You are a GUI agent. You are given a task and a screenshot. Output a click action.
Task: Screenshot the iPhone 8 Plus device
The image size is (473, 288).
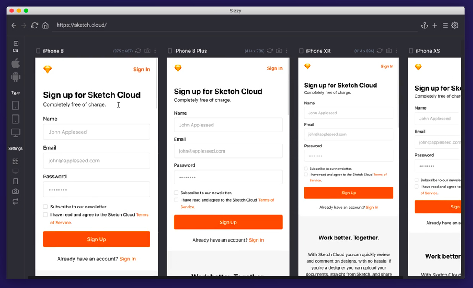[x=279, y=51]
